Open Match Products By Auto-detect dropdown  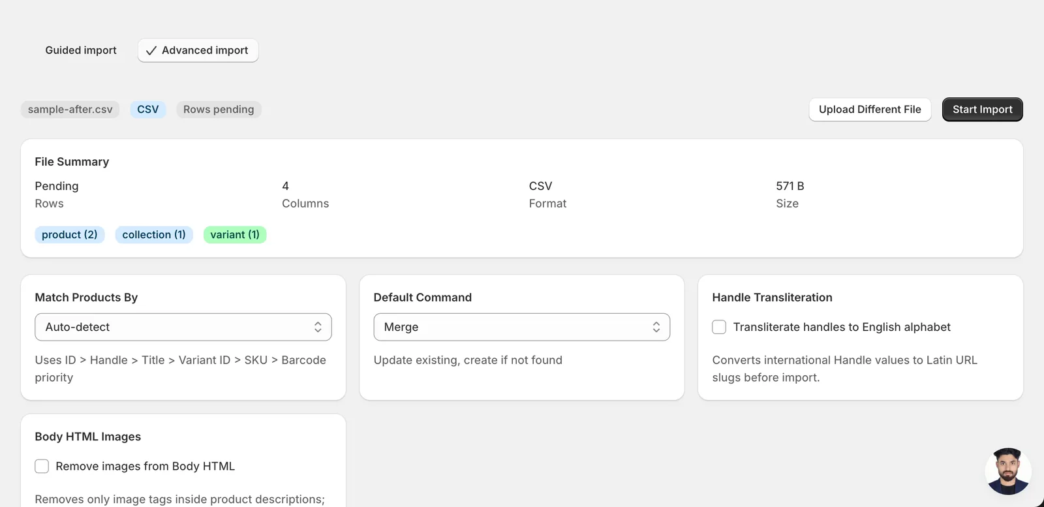click(183, 327)
